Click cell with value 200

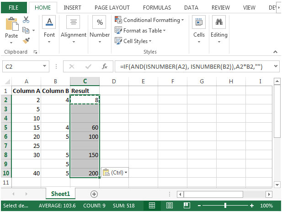(85, 173)
